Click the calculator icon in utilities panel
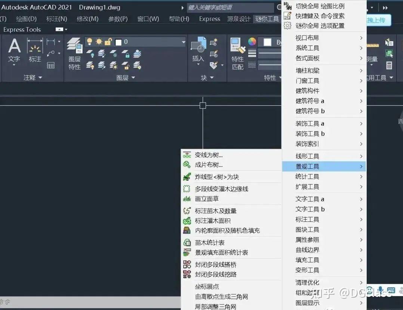 (389, 65)
